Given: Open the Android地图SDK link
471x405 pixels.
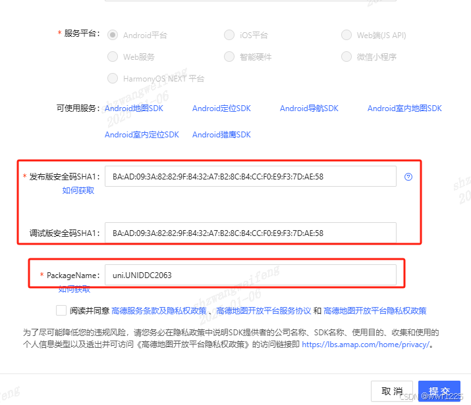Looking at the screenshot, I should click(134, 108).
